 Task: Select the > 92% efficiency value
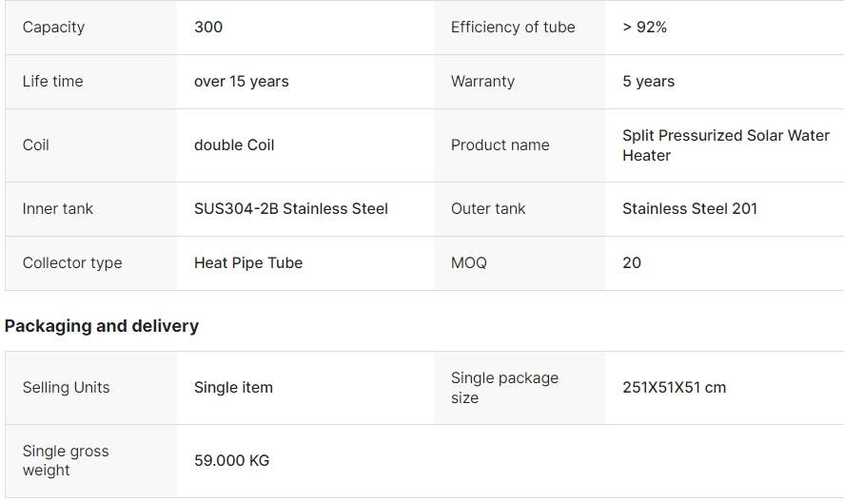(x=644, y=28)
